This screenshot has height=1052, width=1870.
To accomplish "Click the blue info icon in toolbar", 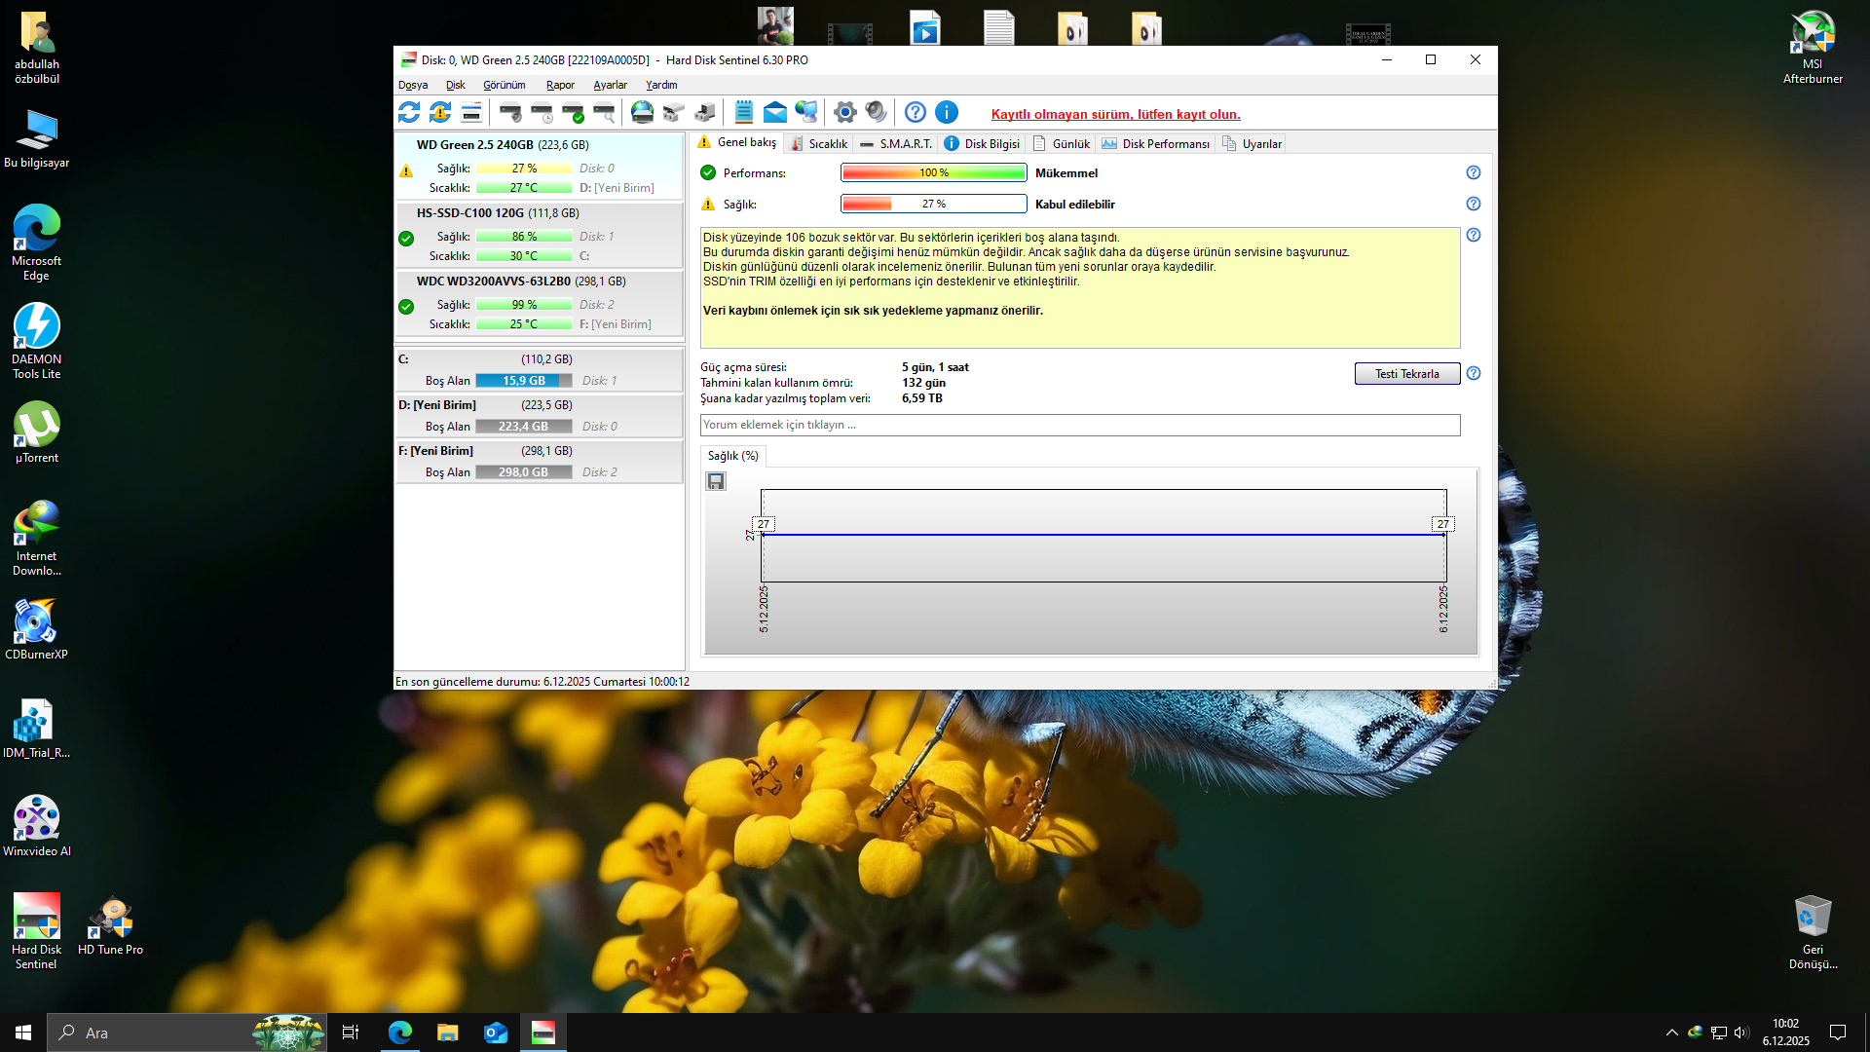I will point(947,112).
